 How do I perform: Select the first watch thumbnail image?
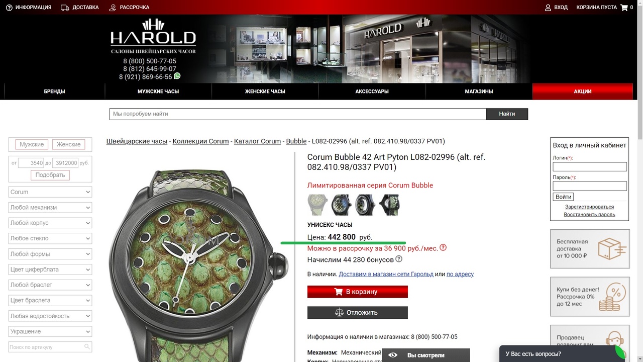[x=317, y=205]
